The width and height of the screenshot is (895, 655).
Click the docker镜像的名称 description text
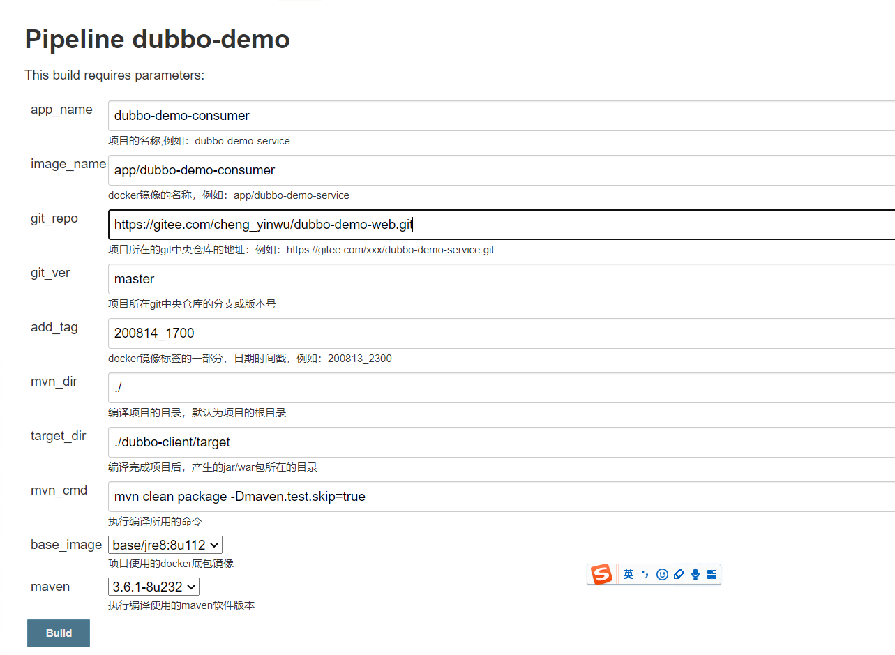coord(229,195)
